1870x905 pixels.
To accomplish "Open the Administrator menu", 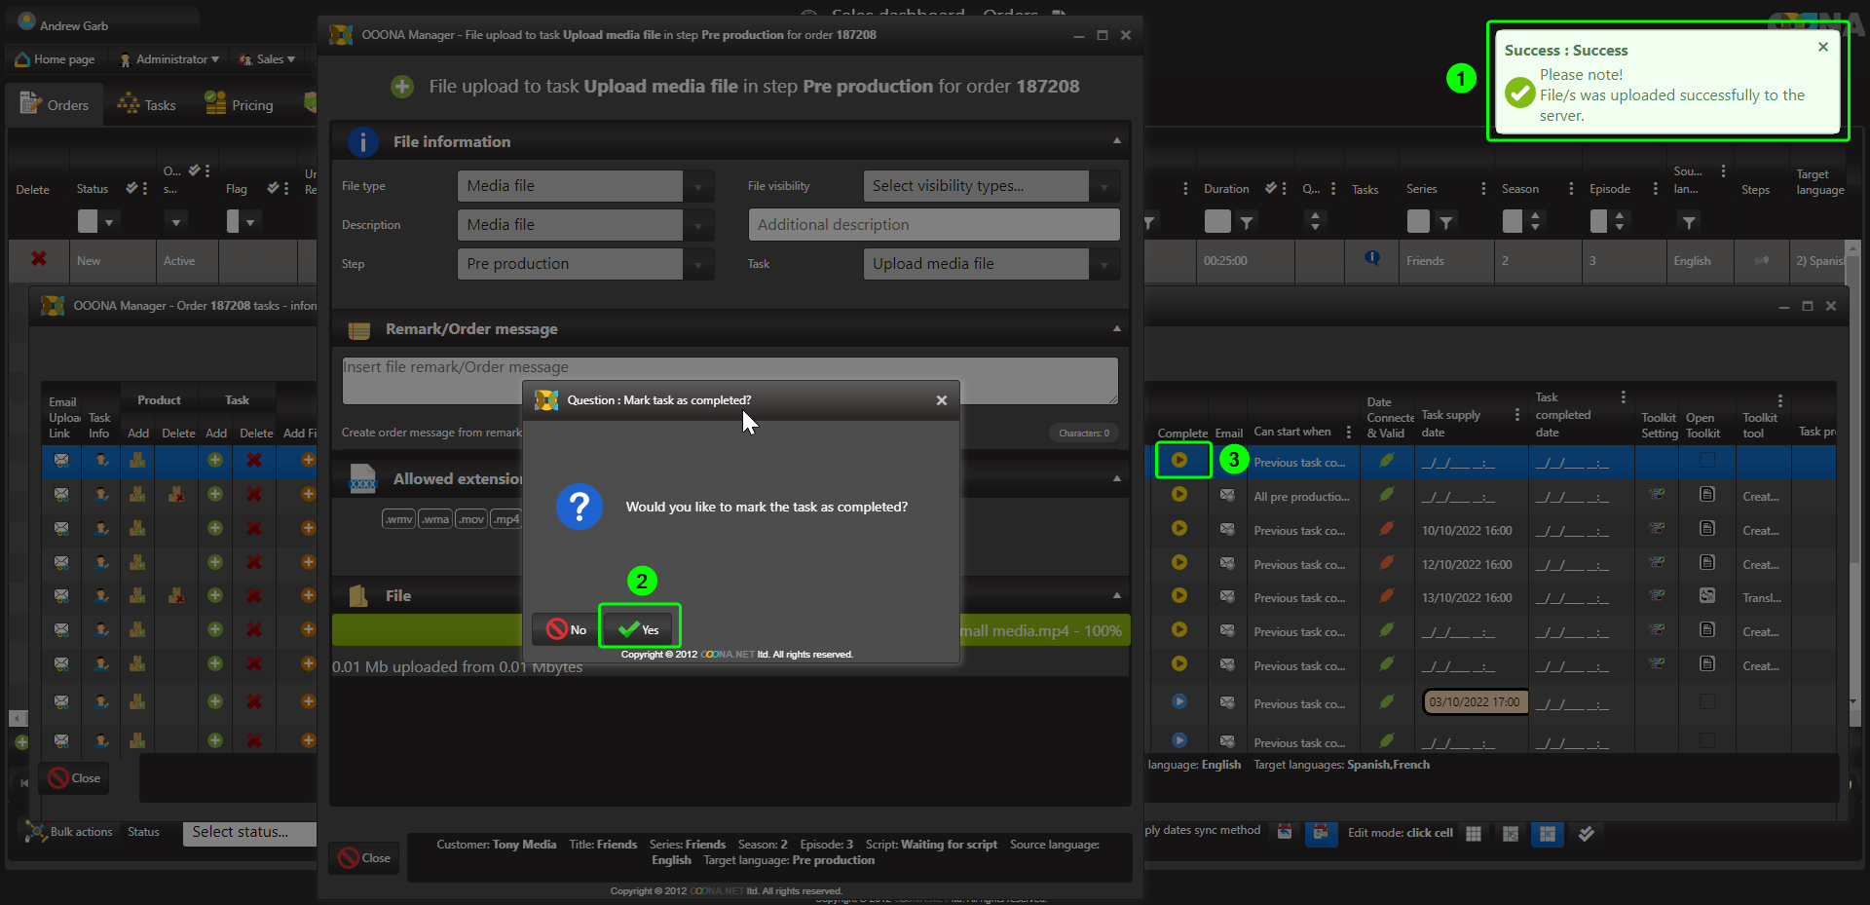I will tap(169, 59).
